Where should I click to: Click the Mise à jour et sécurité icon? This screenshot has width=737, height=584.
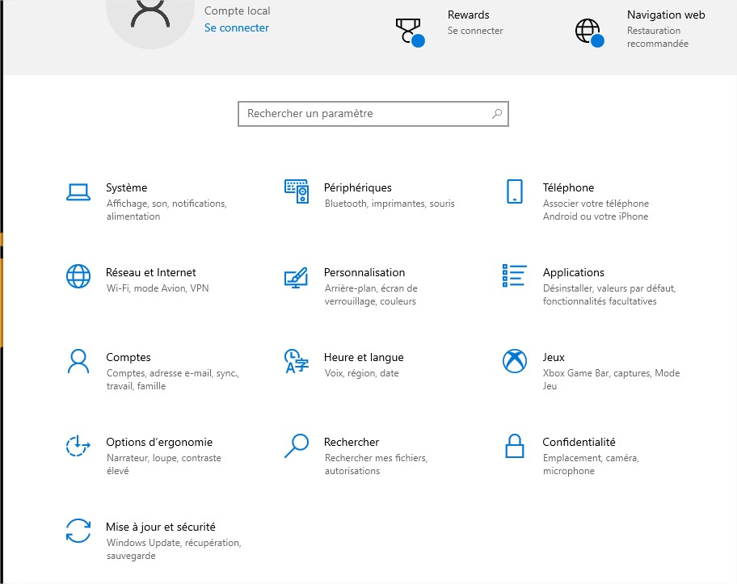tap(78, 531)
